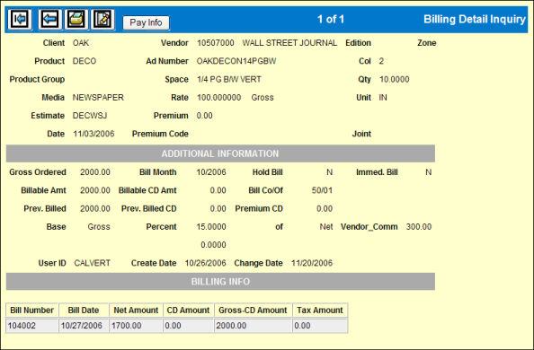Viewport: 534px width, 350px height.
Task: Select Create Date value 10/26/2006
Action: [205, 263]
